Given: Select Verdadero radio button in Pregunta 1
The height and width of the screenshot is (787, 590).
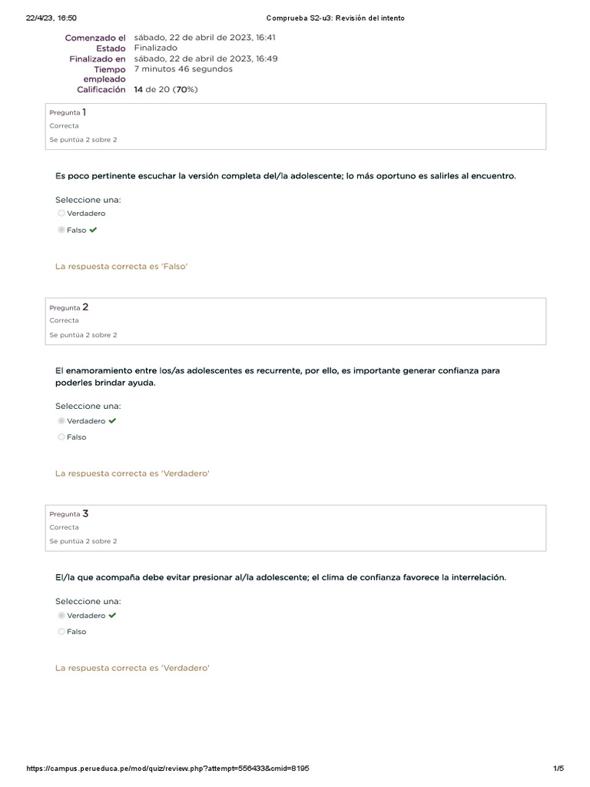Looking at the screenshot, I should pyautogui.click(x=61, y=214).
